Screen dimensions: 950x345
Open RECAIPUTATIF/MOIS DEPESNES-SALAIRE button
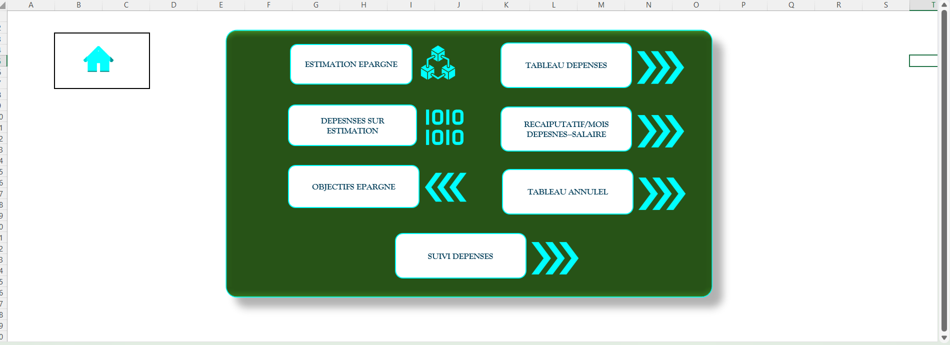click(566, 129)
